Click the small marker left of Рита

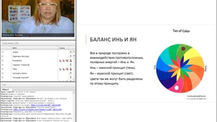click(3, 69)
